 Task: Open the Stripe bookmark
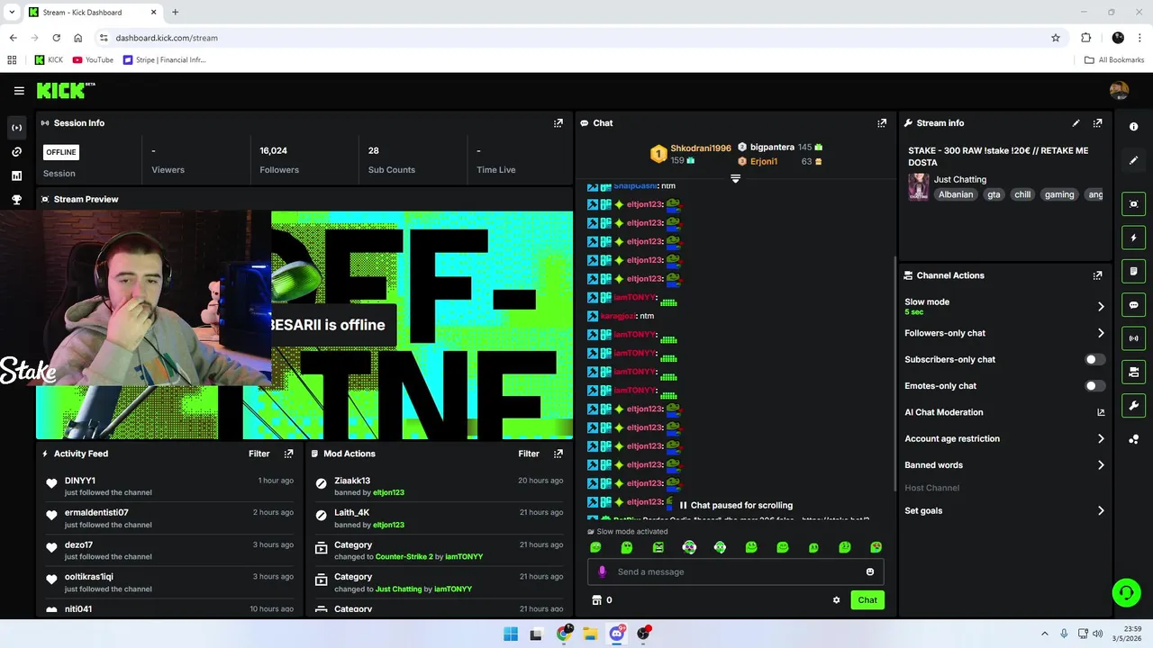point(164,60)
